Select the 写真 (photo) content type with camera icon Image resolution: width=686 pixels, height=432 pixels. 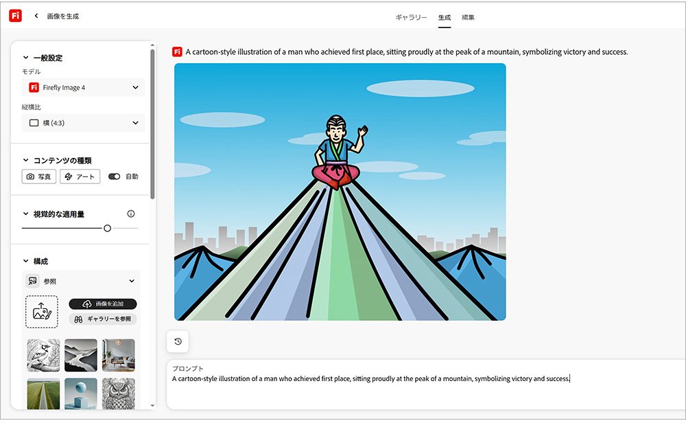(x=38, y=177)
